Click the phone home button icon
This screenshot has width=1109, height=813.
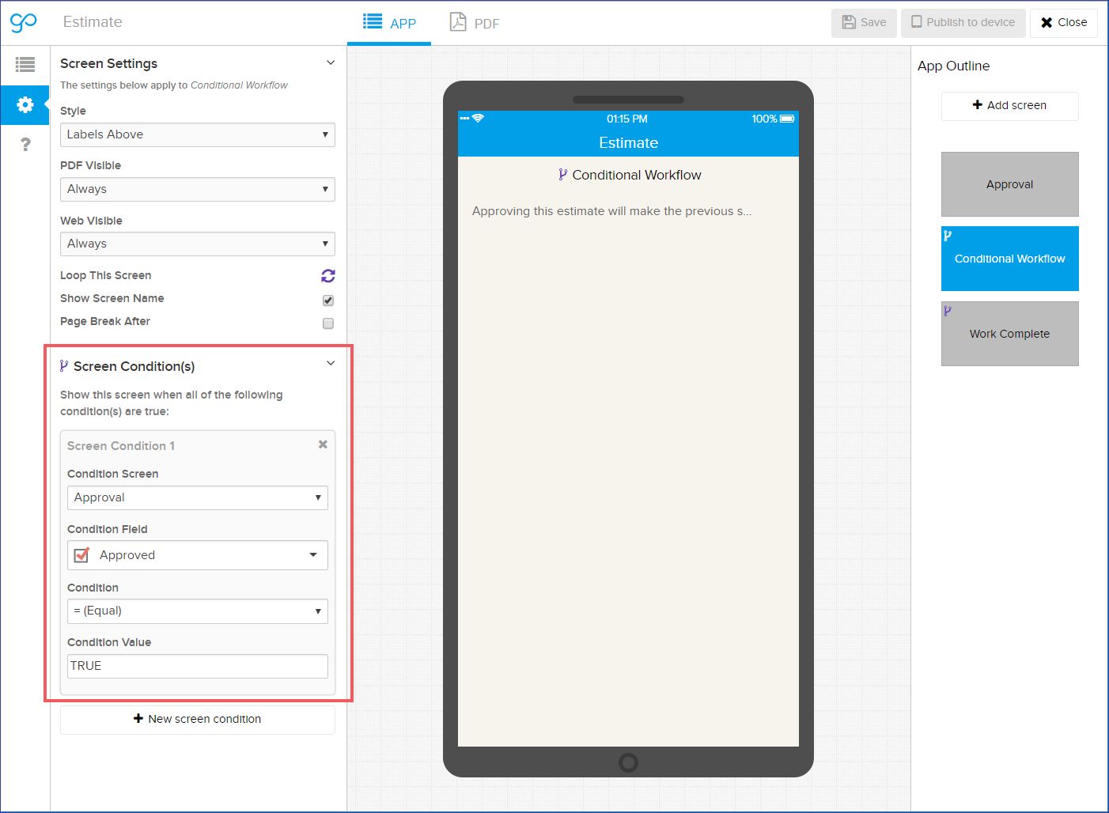[x=628, y=762]
